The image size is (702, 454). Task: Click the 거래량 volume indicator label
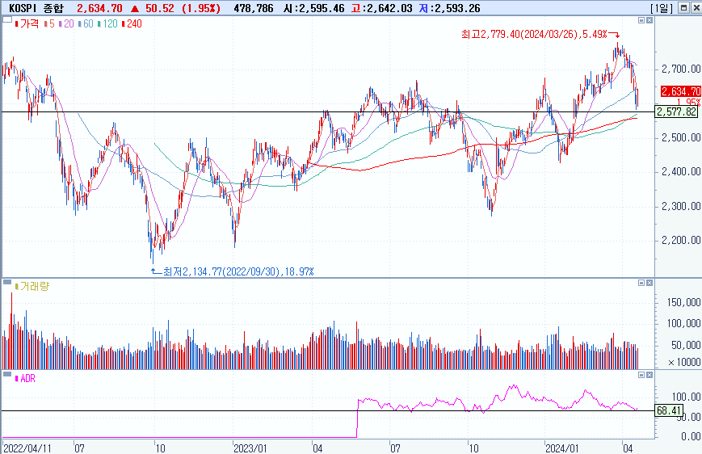click(x=32, y=286)
